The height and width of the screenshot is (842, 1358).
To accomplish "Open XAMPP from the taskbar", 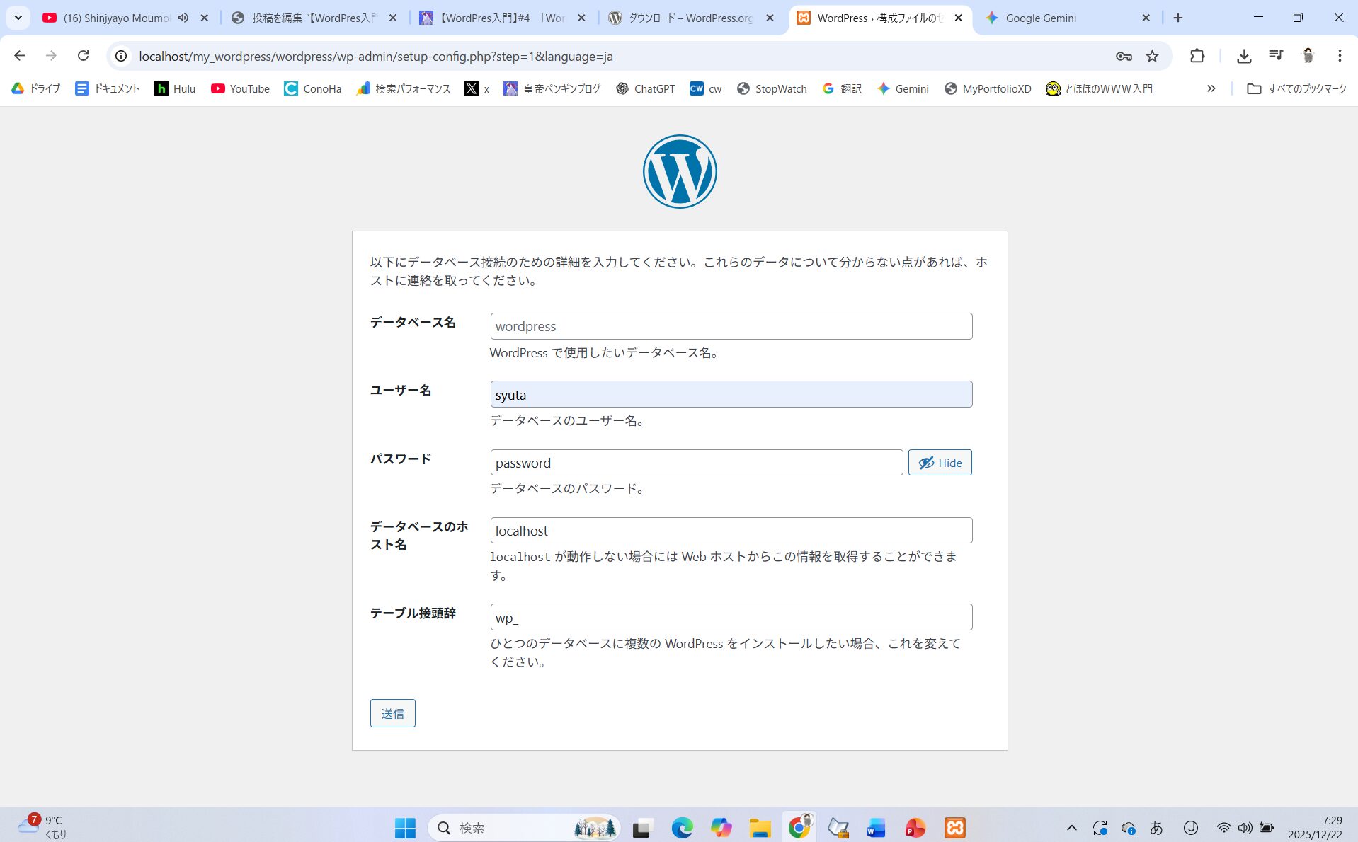I will coord(954,827).
